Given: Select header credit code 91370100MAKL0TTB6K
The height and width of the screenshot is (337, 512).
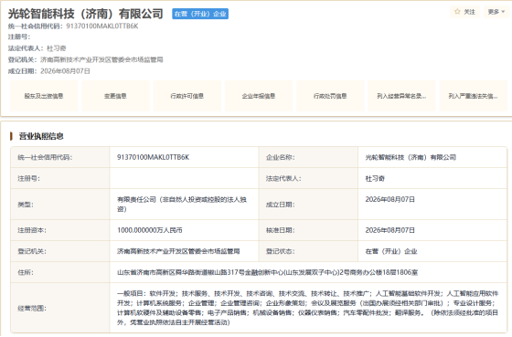Looking at the screenshot, I should click(x=102, y=26).
